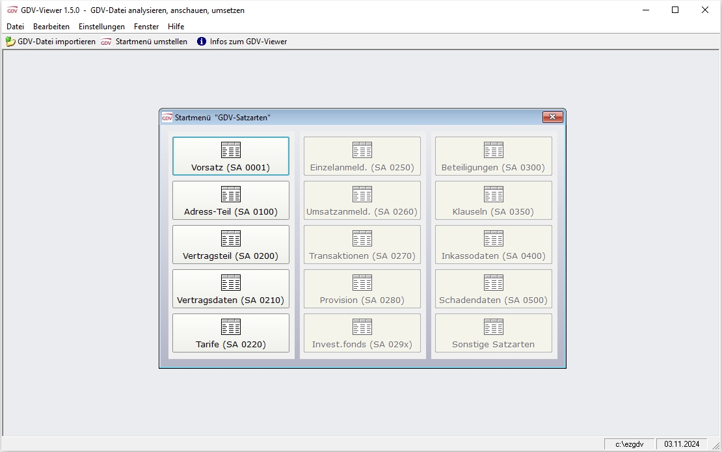The image size is (722, 452).
Task: Click the blue info icon in toolbar
Action: [202, 42]
